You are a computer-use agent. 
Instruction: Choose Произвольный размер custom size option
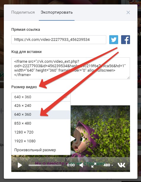click(41, 150)
